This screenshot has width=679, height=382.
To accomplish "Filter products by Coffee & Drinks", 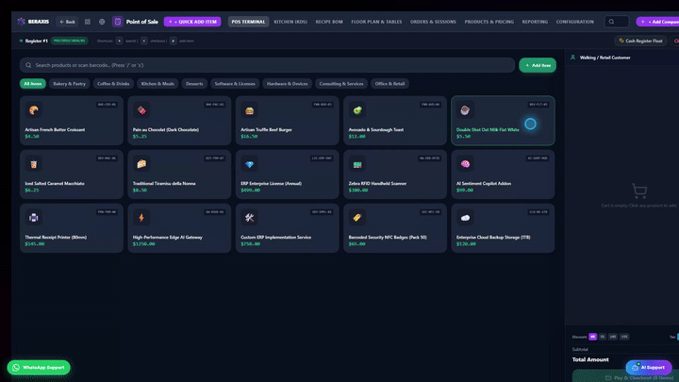I will coord(113,84).
